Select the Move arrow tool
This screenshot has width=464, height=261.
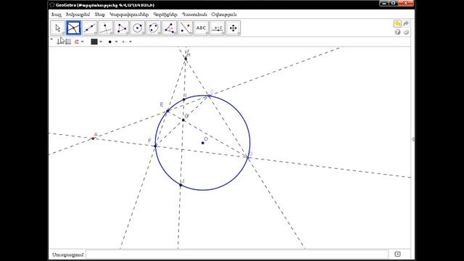[58, 28]
